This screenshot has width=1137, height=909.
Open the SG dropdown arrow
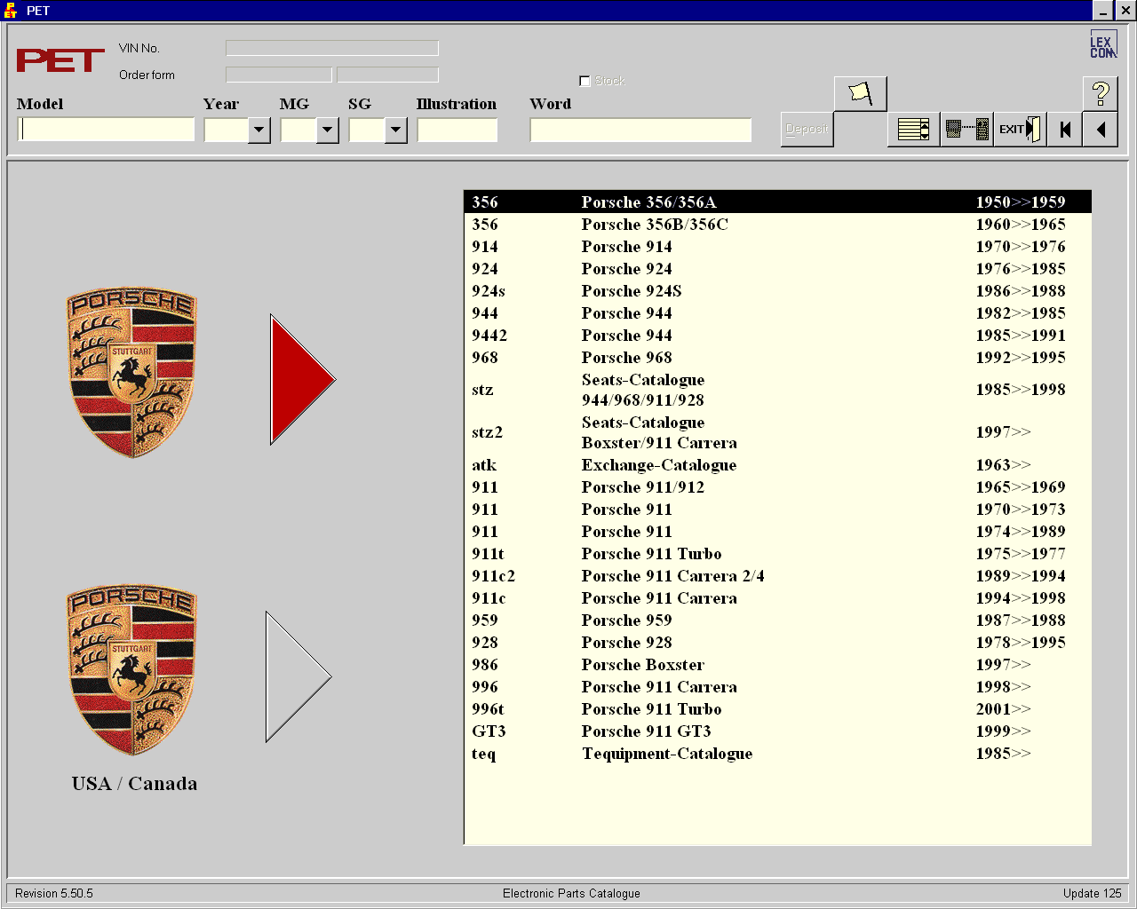pyautogui.click(x=396, y=130)
